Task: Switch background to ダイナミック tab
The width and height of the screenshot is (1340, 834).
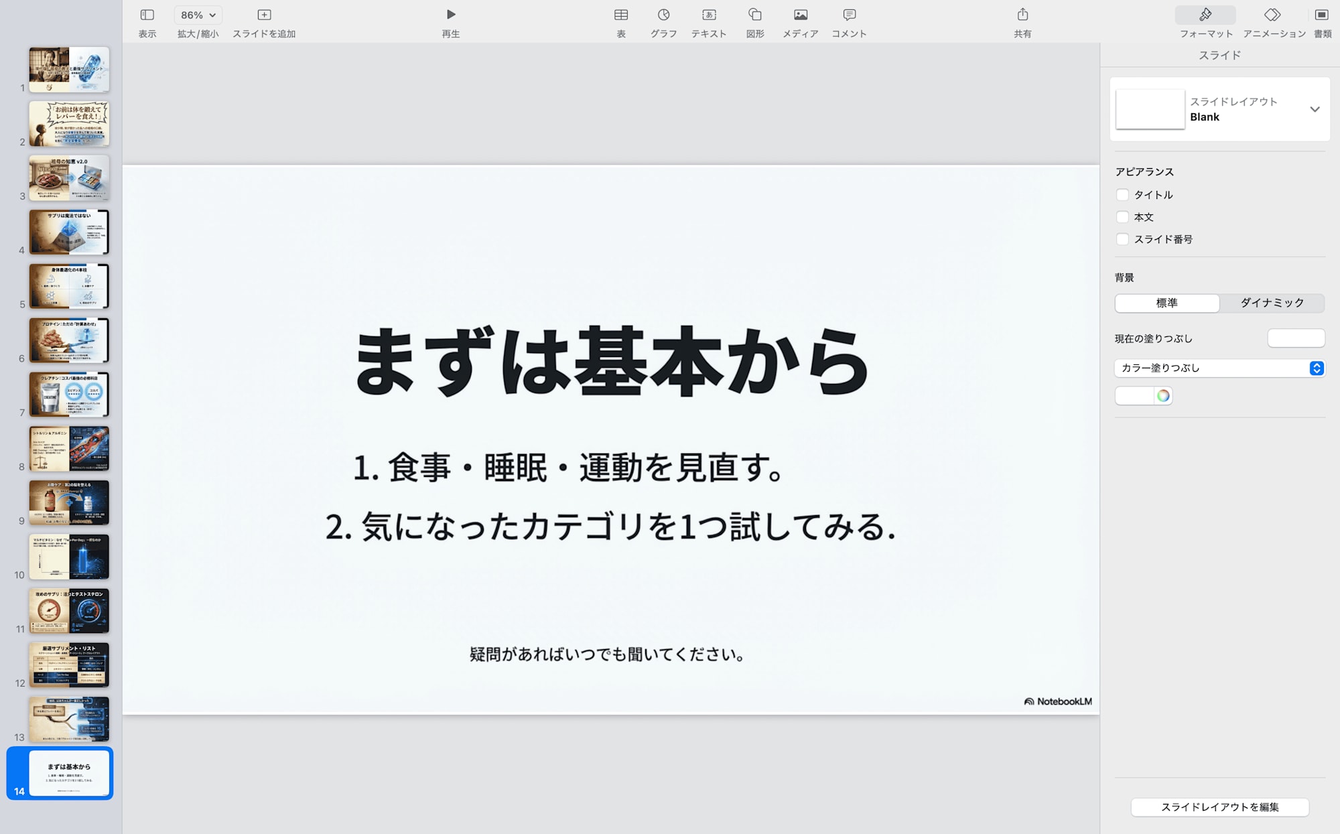Action: point(1272,303)
